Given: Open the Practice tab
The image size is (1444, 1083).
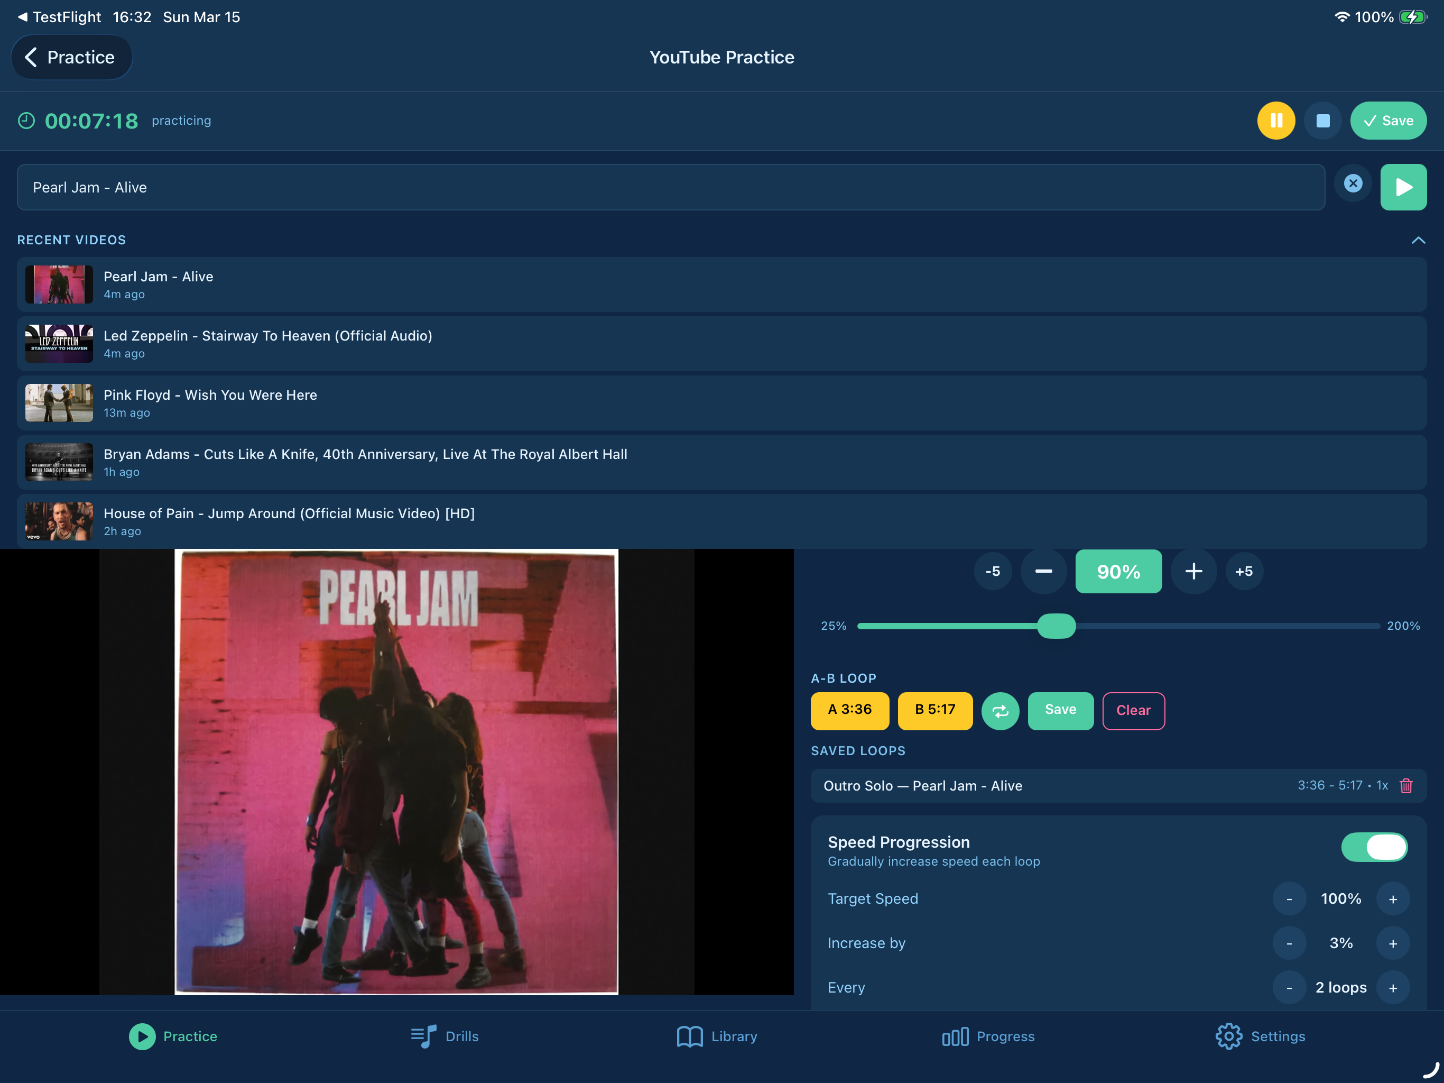Looking at the screenshot, I should tap(173, 1036).
